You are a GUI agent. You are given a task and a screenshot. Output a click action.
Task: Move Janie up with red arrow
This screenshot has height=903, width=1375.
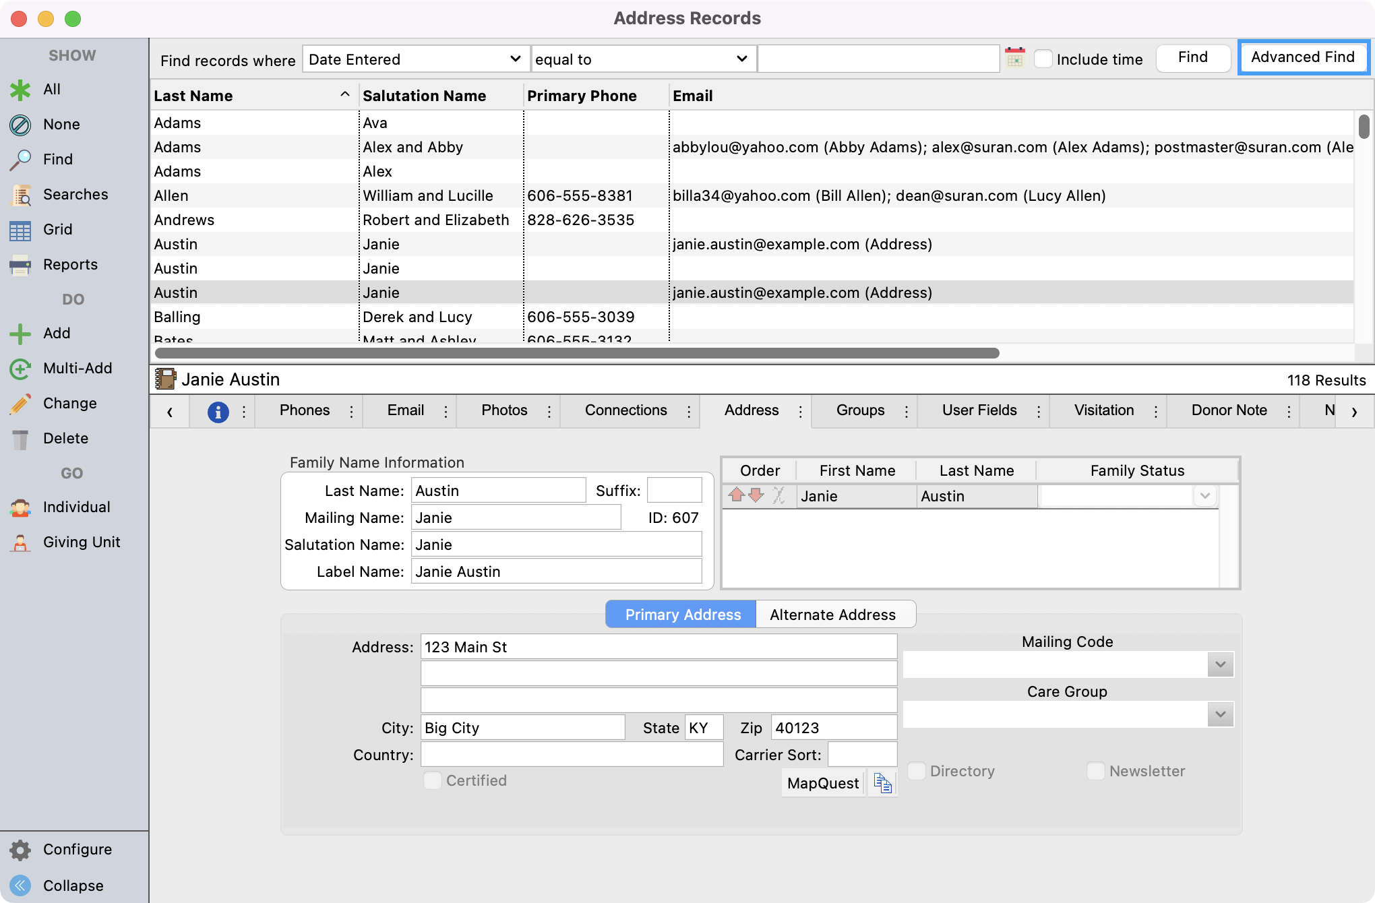(736, 496)
